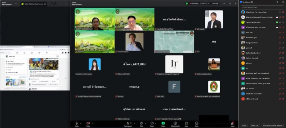Click the Invite button
Image resolution: width=286 pixels, height=128 pixels.
(x=244, y=125)
